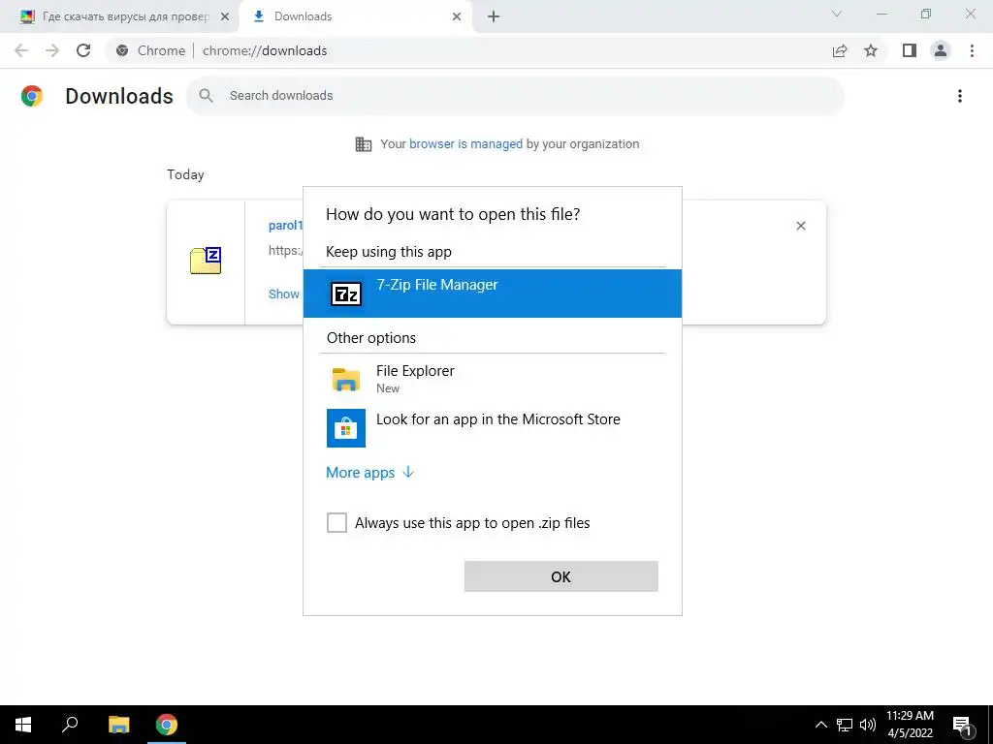Look for an app in the Microsoft Store
Screen dimensions: 993x744
click(x=492, y=427)
